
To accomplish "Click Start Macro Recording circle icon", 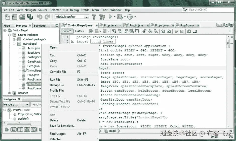I will pos(176,31).
